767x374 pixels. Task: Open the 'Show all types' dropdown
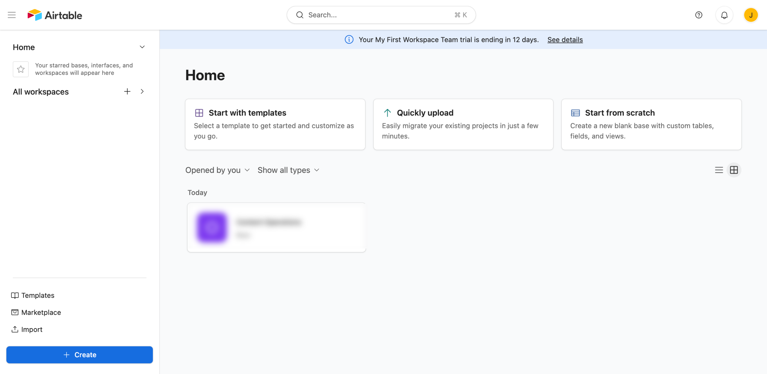[x=288, y=170]
